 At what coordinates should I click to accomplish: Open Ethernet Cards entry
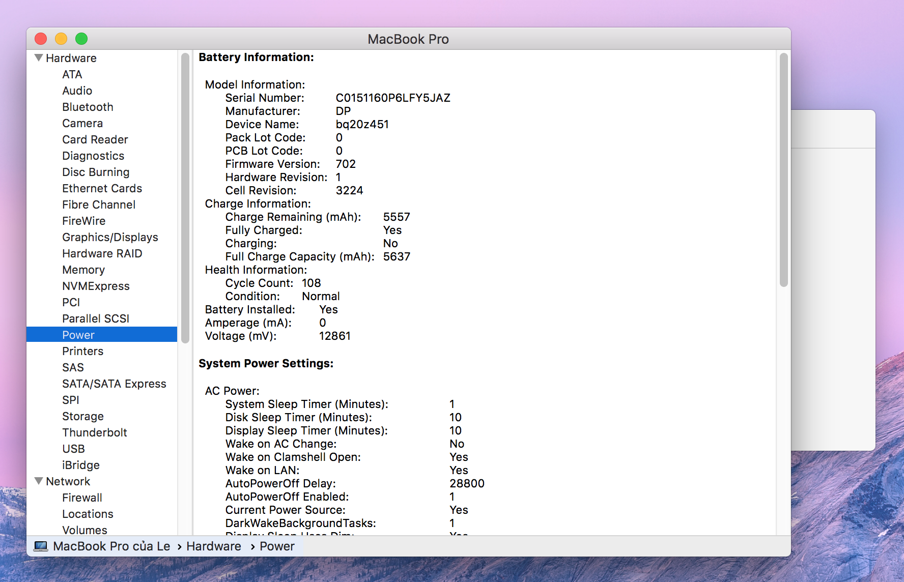102,188
